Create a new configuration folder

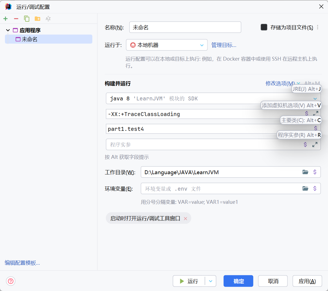click(x=37, y=19)
